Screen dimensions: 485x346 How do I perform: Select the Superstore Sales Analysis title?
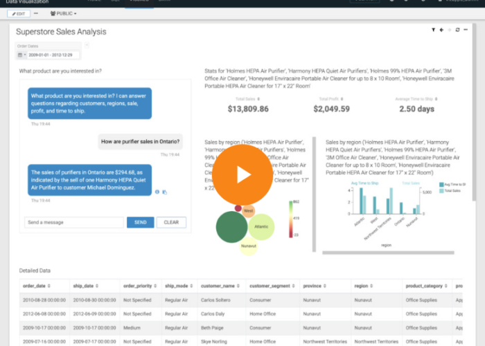[x=61, y=32]
